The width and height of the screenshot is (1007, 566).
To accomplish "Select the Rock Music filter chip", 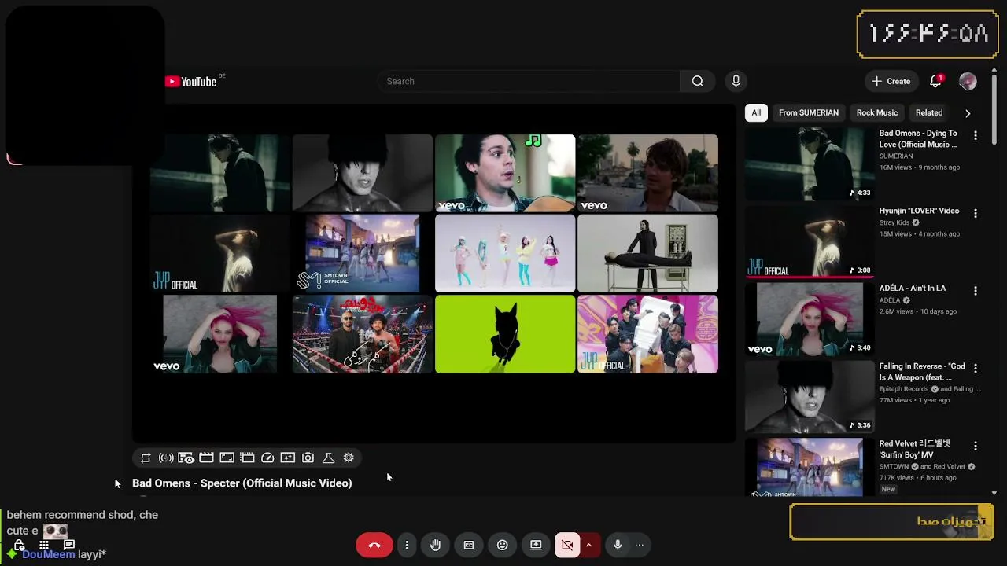I will 877,112.
